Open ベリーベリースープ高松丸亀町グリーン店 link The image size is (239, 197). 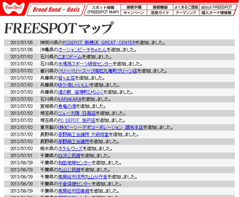(98, 71)
